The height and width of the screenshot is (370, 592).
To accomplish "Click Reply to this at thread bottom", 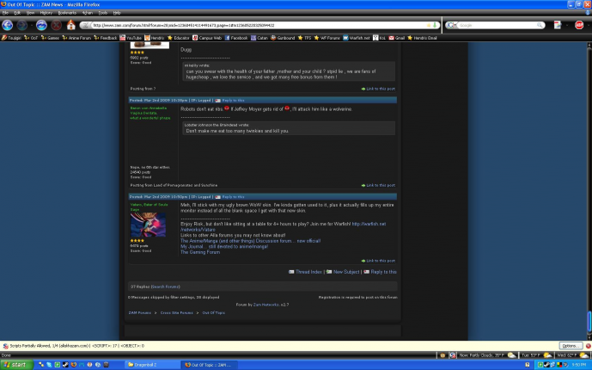I will point(383,272).
